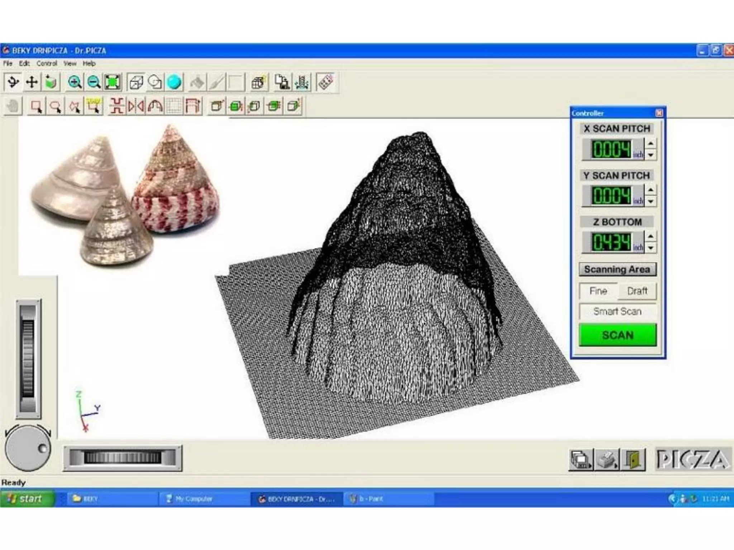Click the exit door icon

coord(633,459)
